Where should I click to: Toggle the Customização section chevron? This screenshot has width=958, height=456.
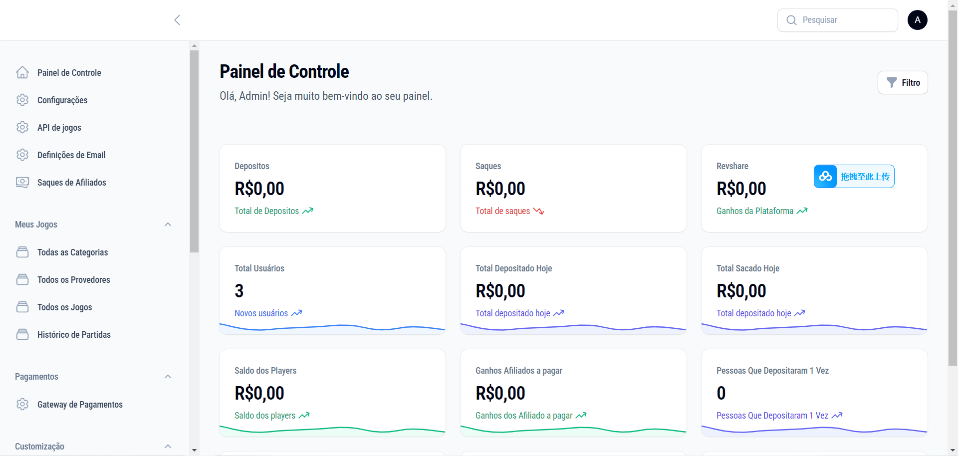point(168,447)
